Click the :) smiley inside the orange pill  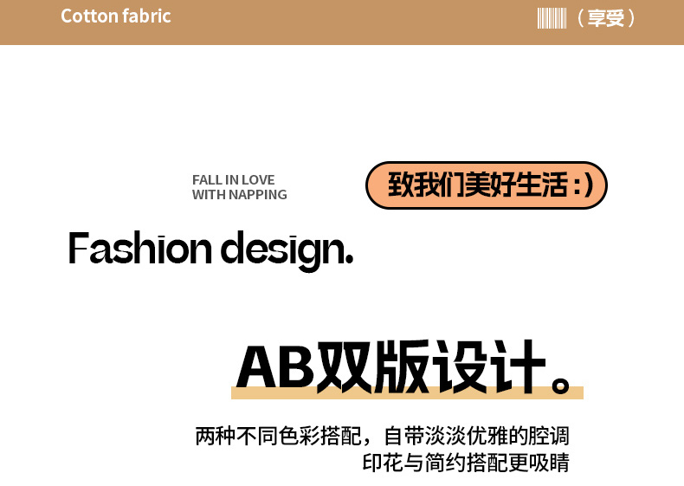coord(583,185)
